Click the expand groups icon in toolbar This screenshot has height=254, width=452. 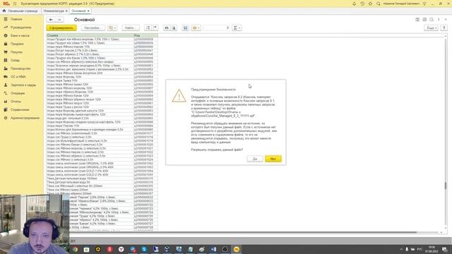(148, 28)
